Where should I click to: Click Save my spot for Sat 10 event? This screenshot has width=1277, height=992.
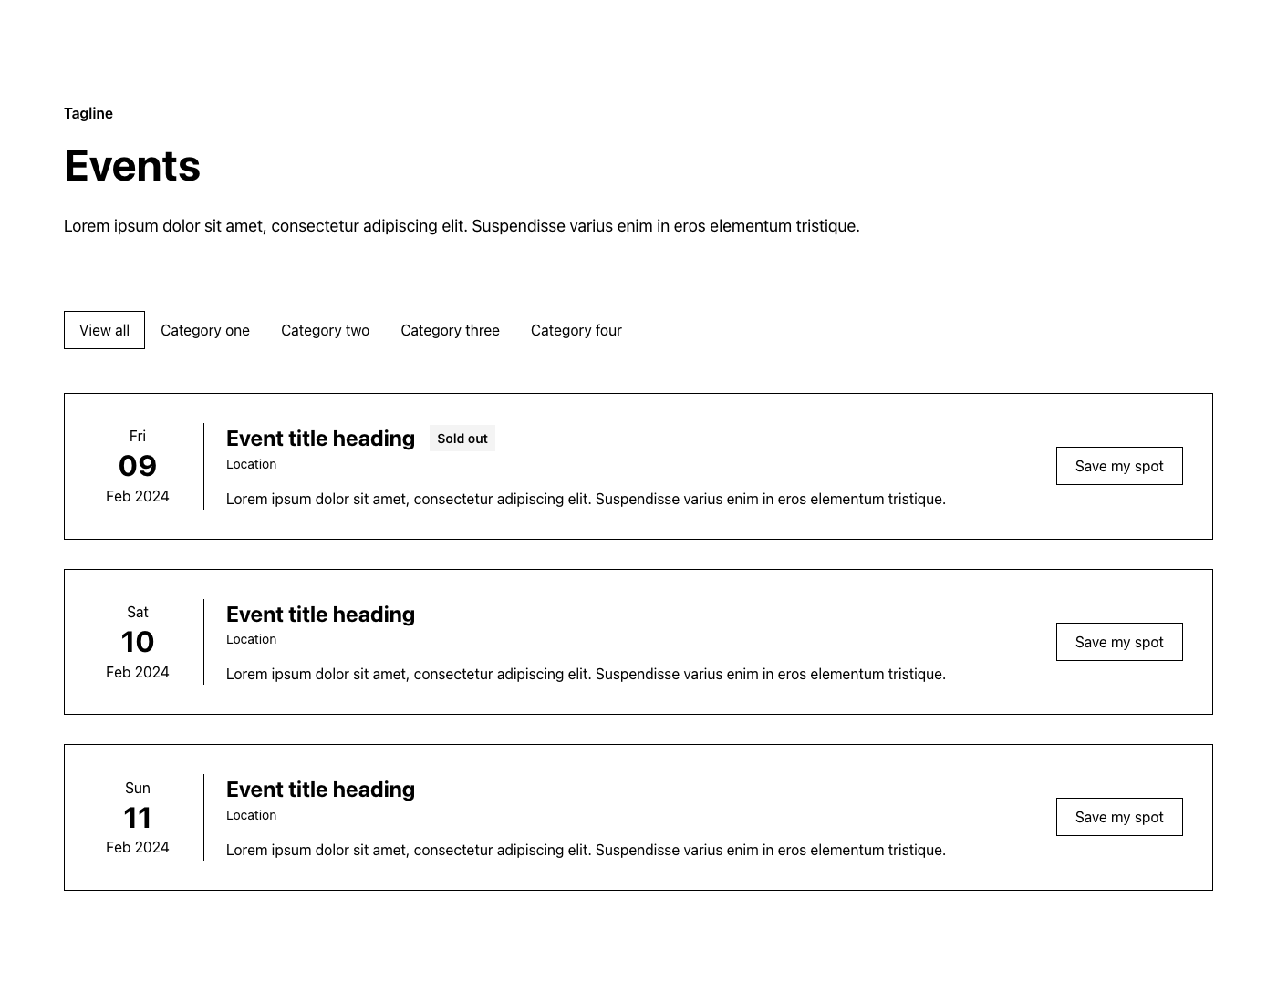point(1119,642)
